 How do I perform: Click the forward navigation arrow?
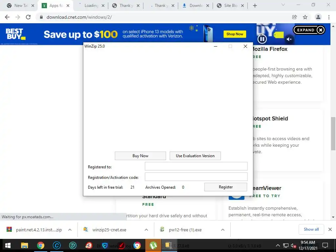tap(18, 17)
